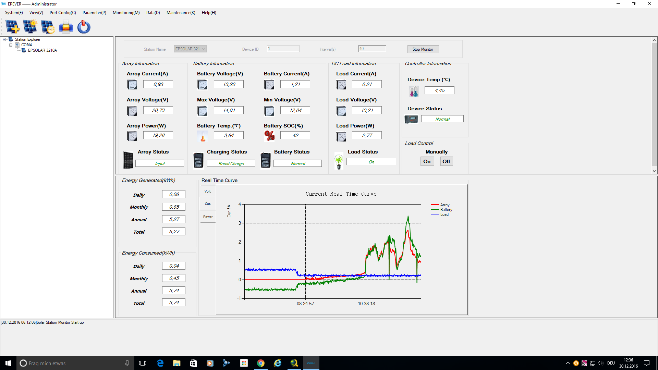
Task: Open the Parameter(P) menu
Action: coord(94,13)
